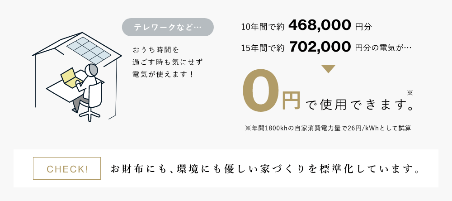
Task: Click the 10年間で約 label
Action: pyautogui.click(x=263, y=27)
